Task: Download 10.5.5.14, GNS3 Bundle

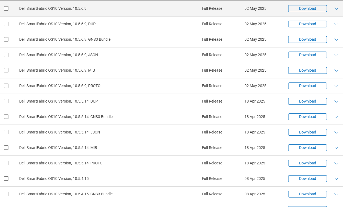Action: tap(308, 117)
